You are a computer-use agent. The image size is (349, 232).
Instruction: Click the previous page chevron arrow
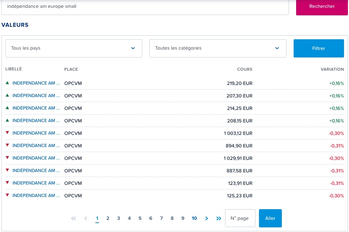tap(86, 218)
